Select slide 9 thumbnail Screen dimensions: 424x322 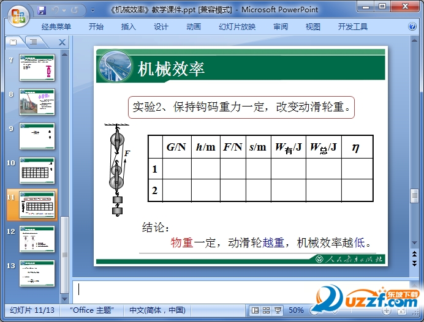37,136
